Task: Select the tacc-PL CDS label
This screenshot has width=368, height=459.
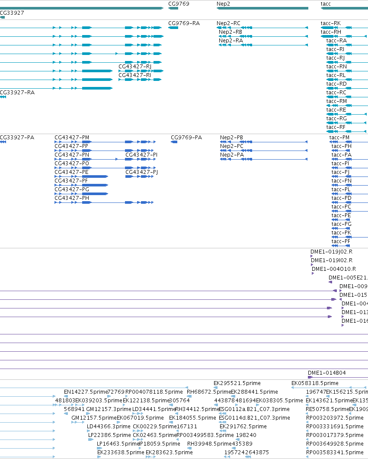Action: pyautogui.click(x=341, y=189)
